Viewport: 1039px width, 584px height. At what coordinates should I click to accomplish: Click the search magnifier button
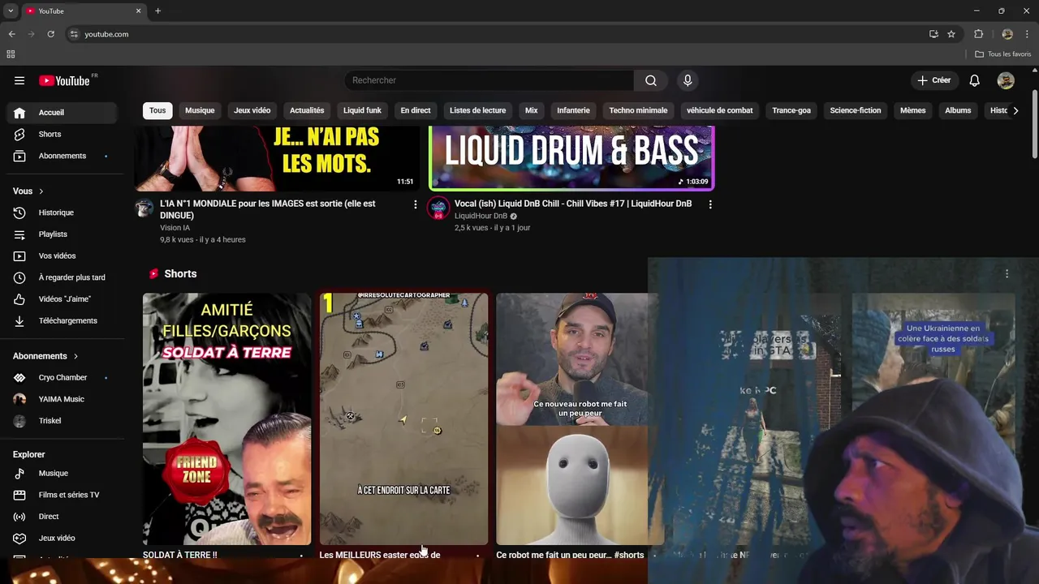coord(651,80)
